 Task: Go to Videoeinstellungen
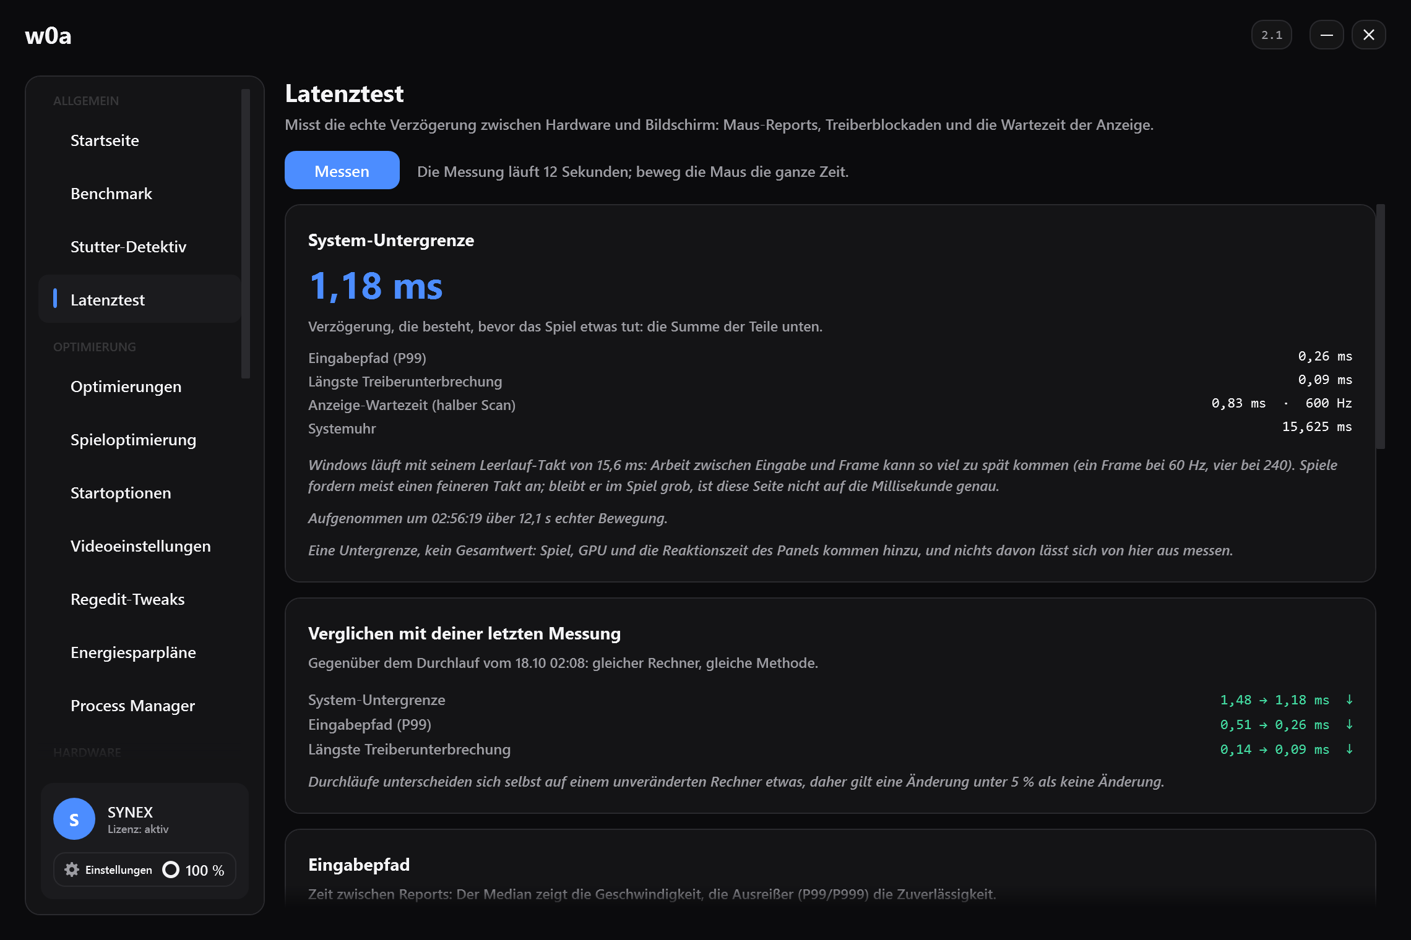coord(139,546)
